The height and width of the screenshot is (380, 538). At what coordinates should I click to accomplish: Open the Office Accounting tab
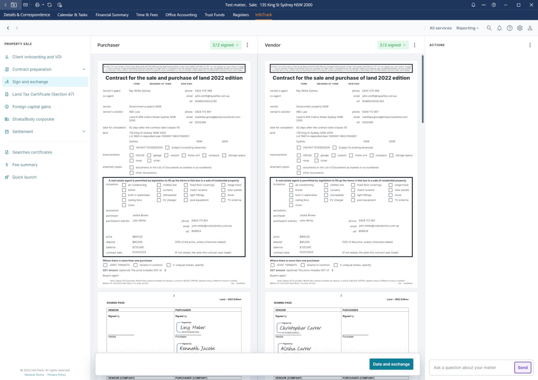click(x=181, y=15)
